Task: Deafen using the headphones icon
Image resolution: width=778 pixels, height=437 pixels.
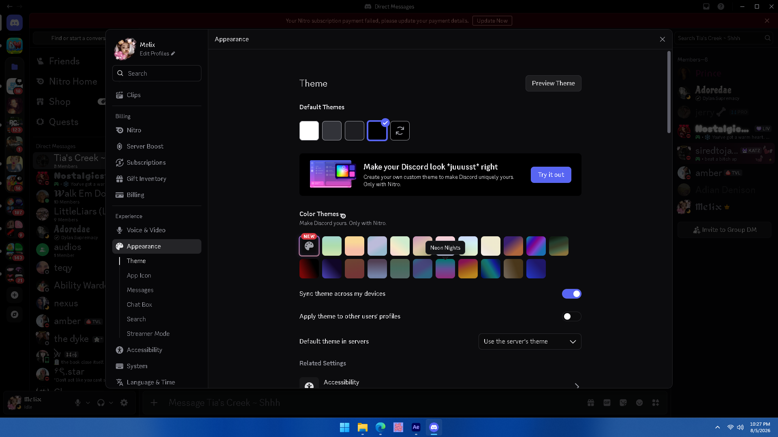Action: tap(101, 403)
